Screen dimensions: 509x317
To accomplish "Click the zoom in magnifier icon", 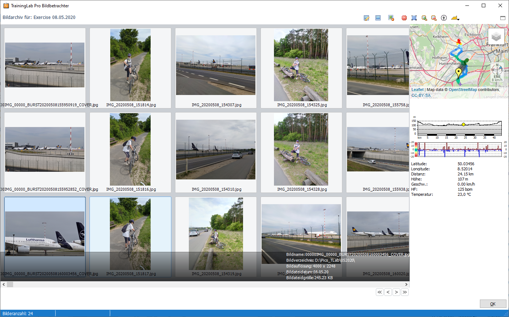I will coord(424,18).
